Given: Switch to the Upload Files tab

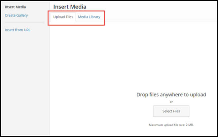Looking at the screenshot, I should (x=63, y=17).
